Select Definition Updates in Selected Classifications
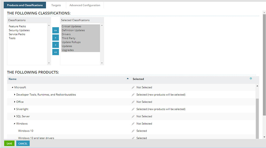266x148 pixels. [73, 30]
